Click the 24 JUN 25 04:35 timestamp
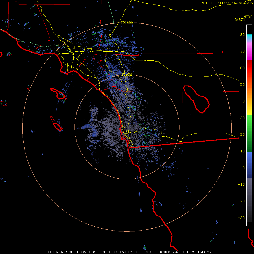 [x=192, y=252]
